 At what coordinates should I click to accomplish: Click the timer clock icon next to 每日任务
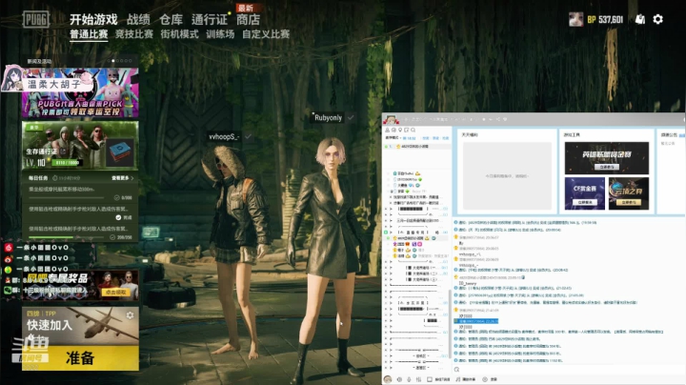55,178
